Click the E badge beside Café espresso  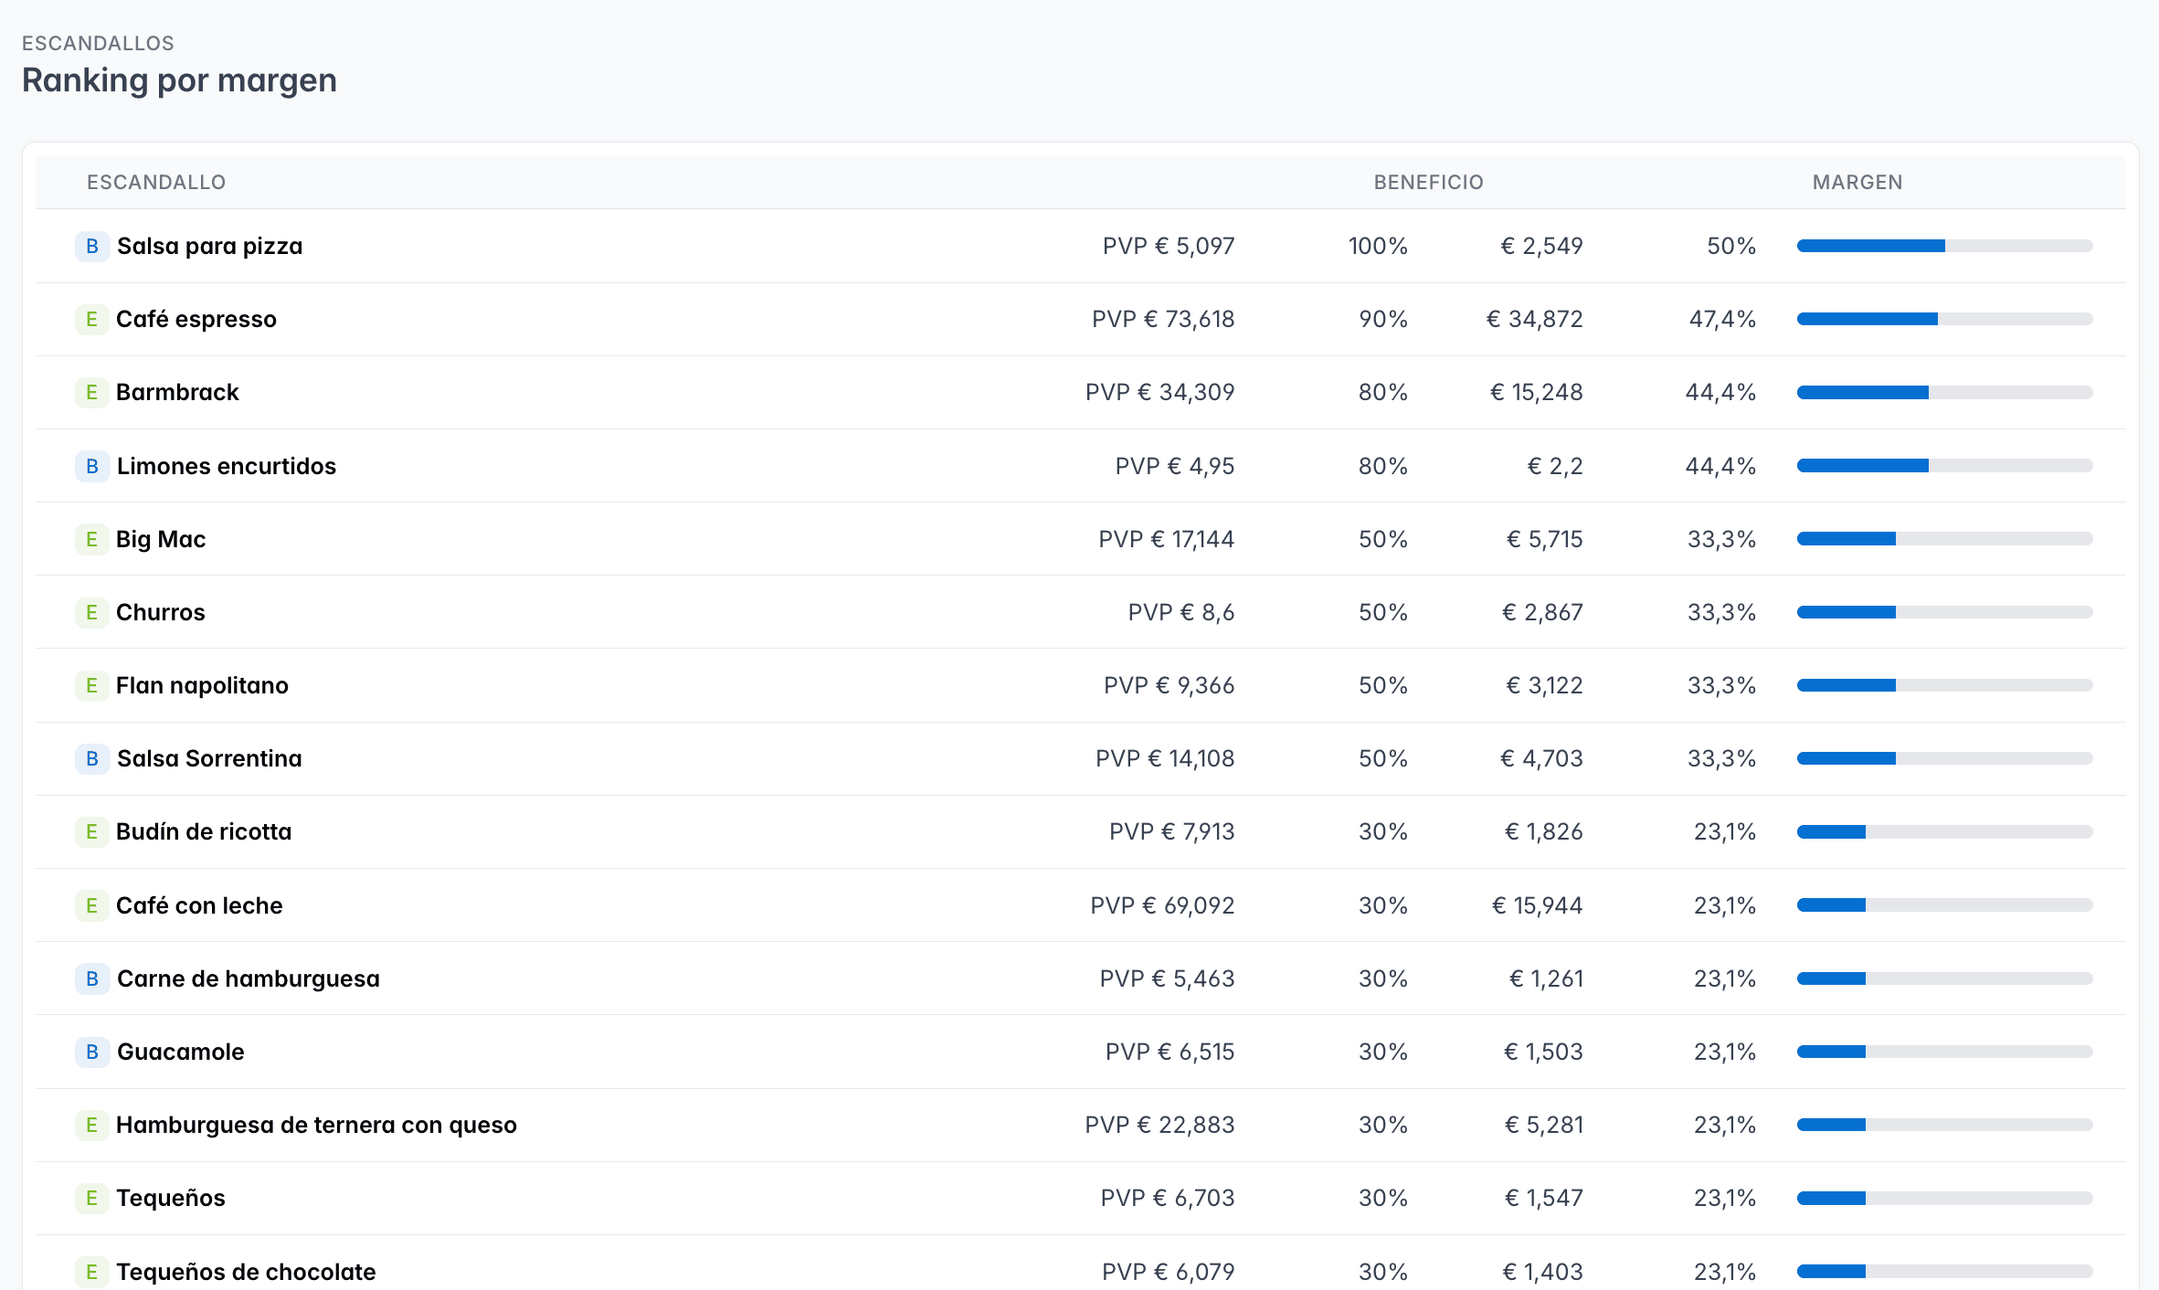click(91, 319)
